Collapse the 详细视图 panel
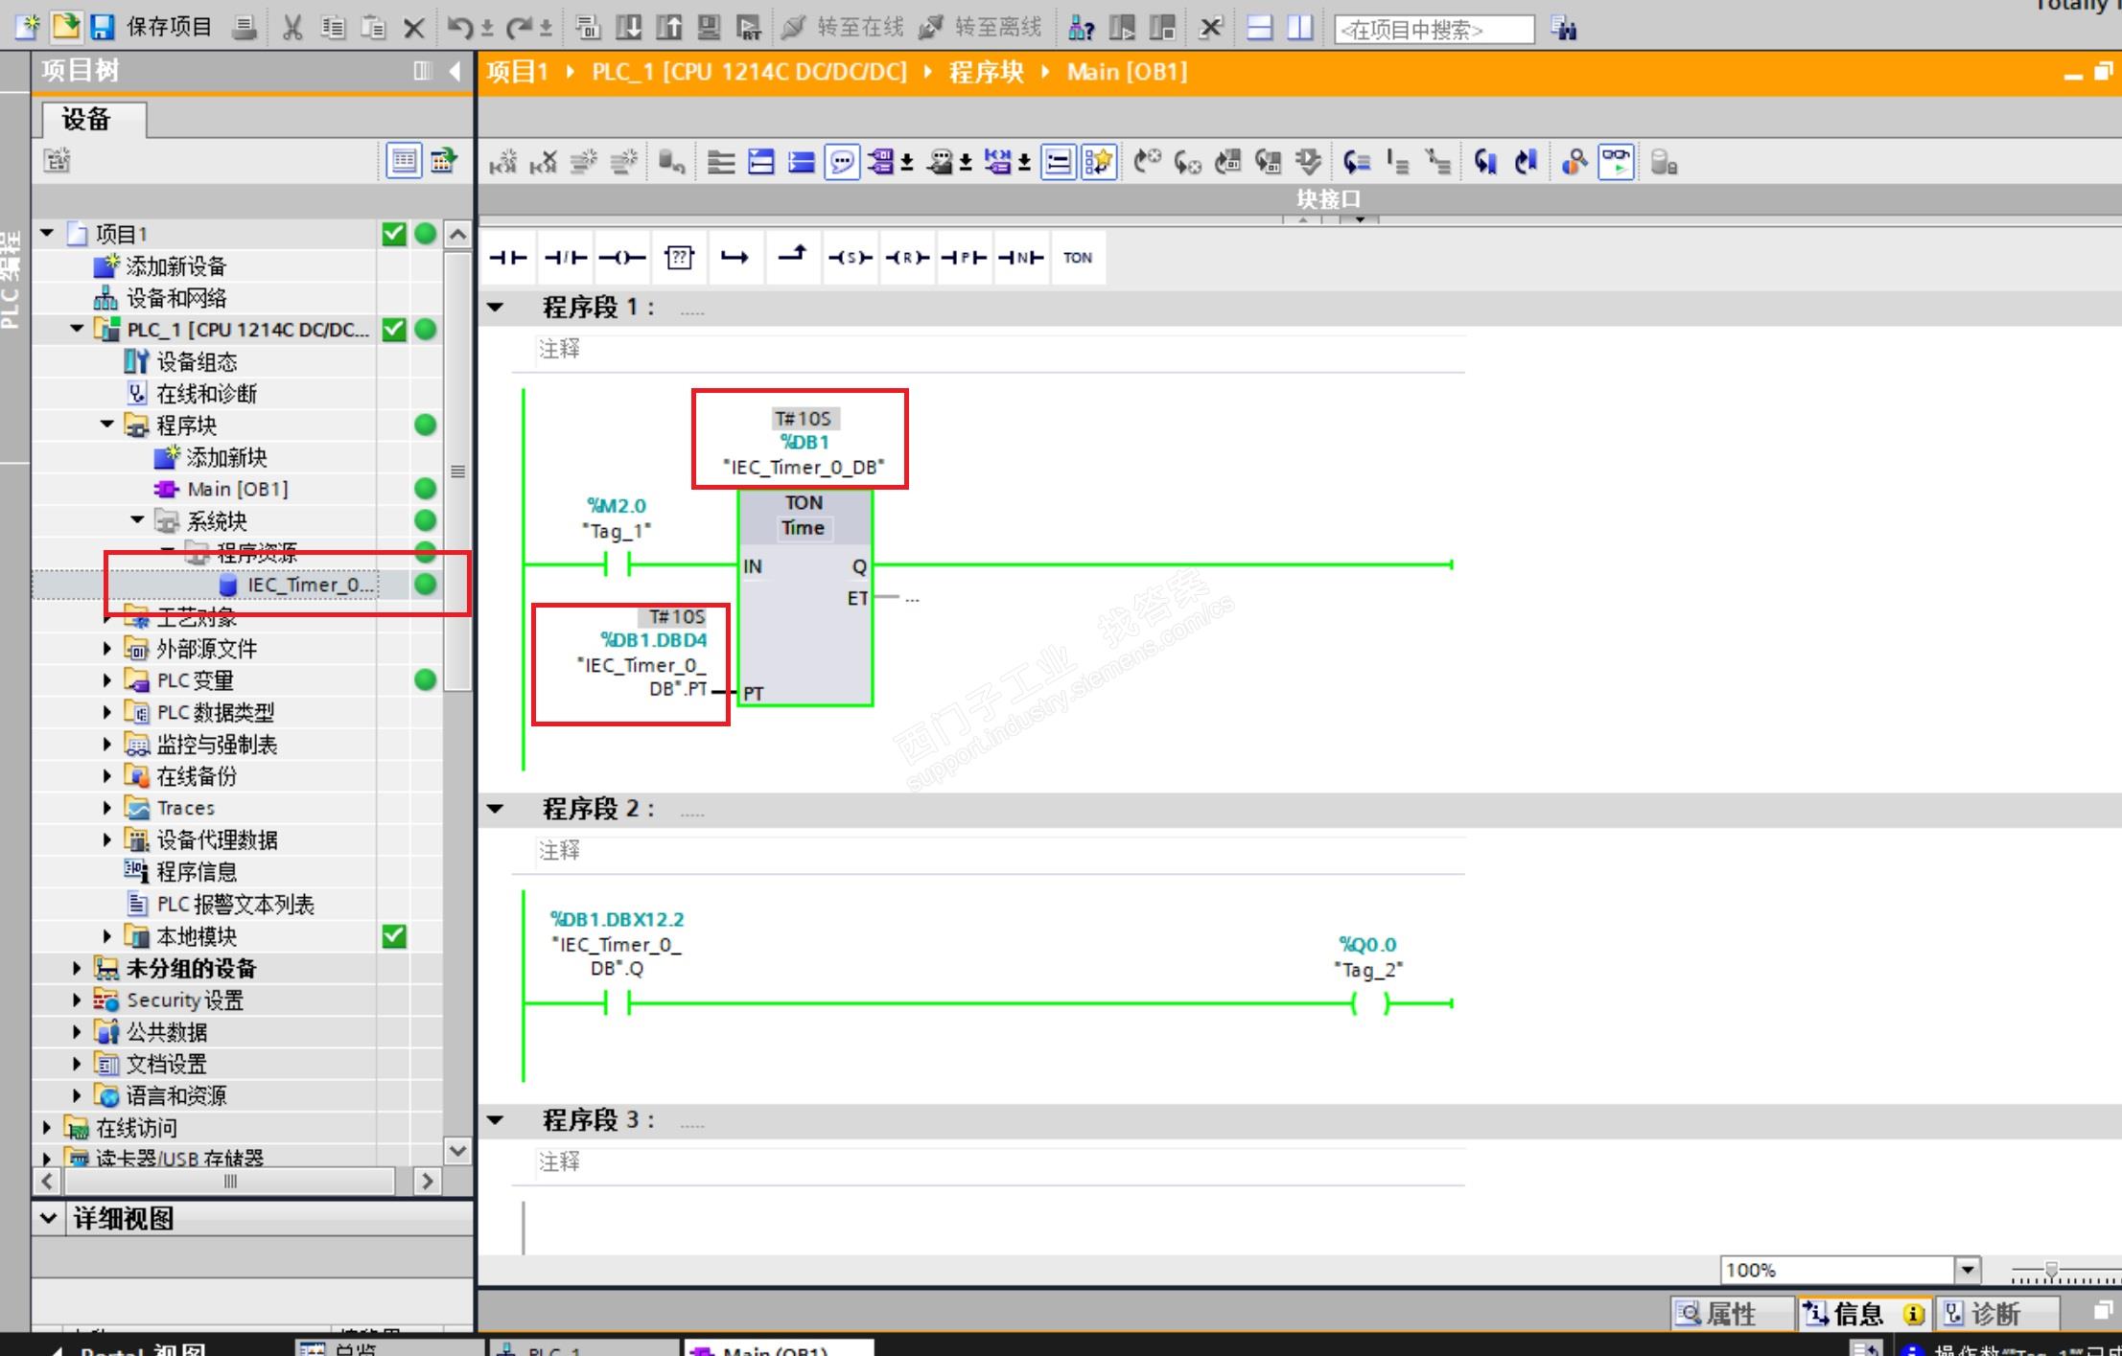2122x1356 pixels. [x=48, y=1218]
